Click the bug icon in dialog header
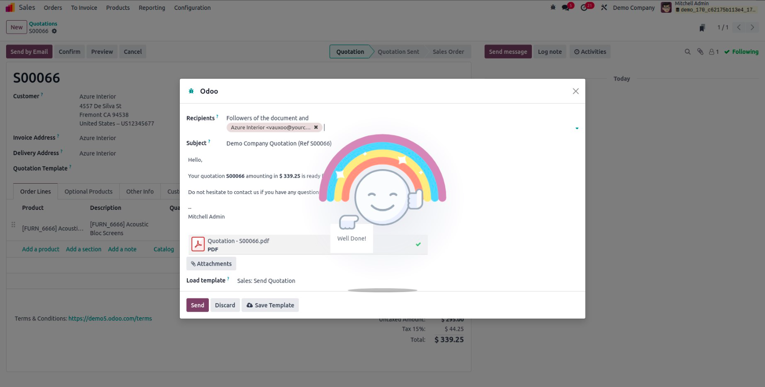This screenshot has height=387, width=765. 191,91
